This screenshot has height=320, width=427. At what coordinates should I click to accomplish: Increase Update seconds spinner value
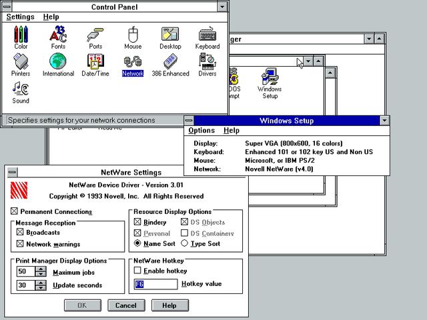pos(41,283)
